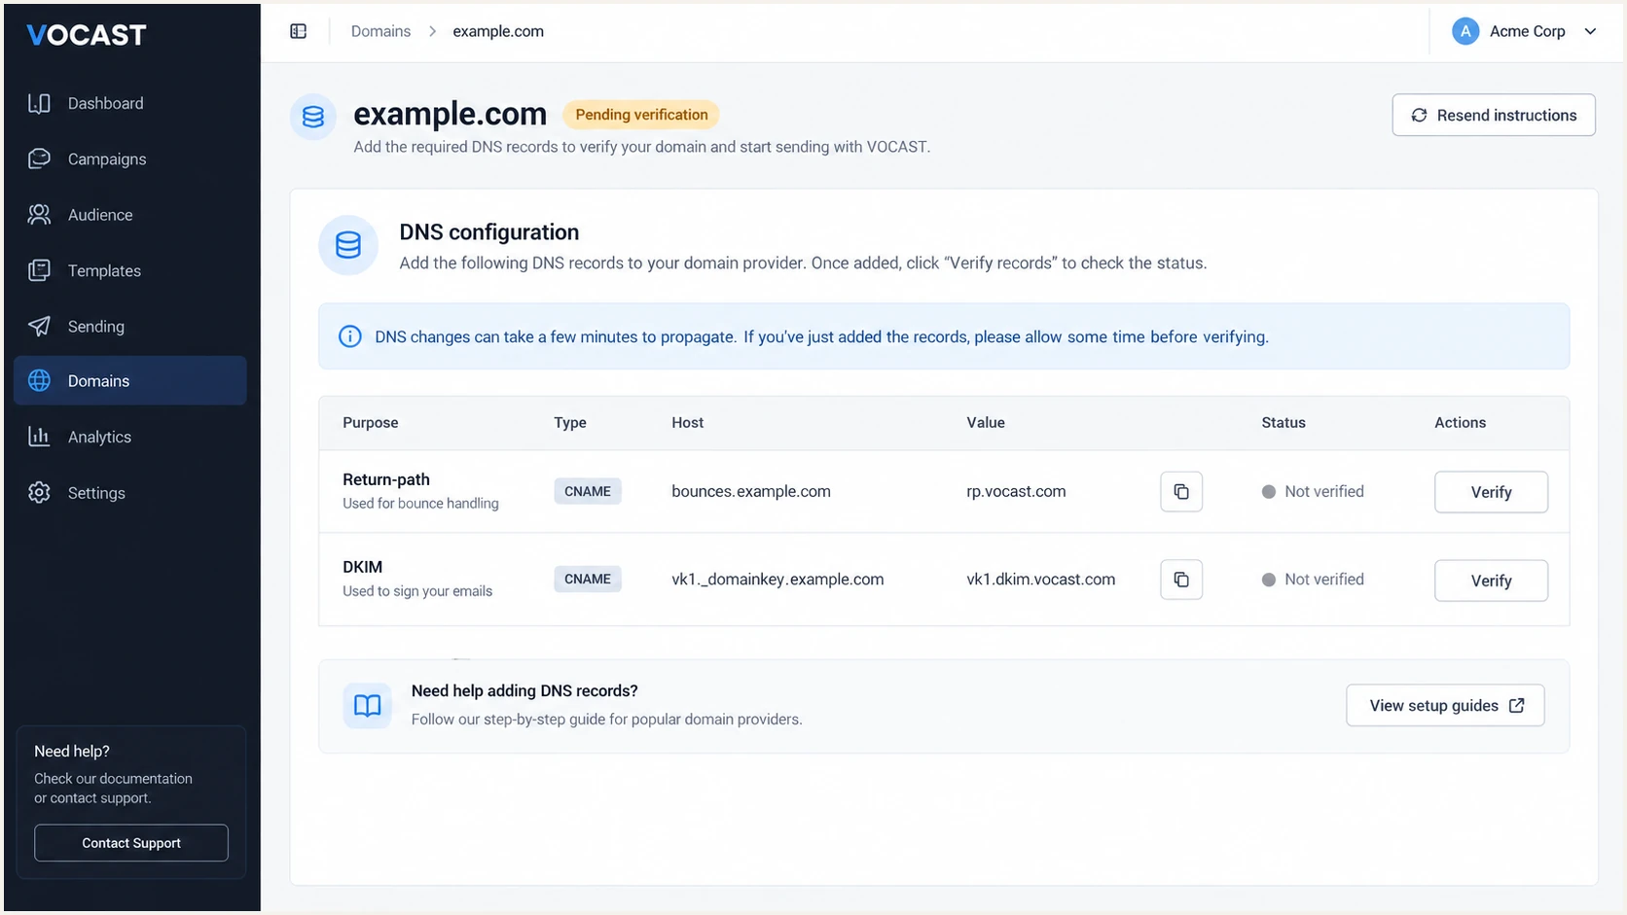Click the CNAME badge in Return-path row
The image size is (1627, 915).
pos(588,491)
